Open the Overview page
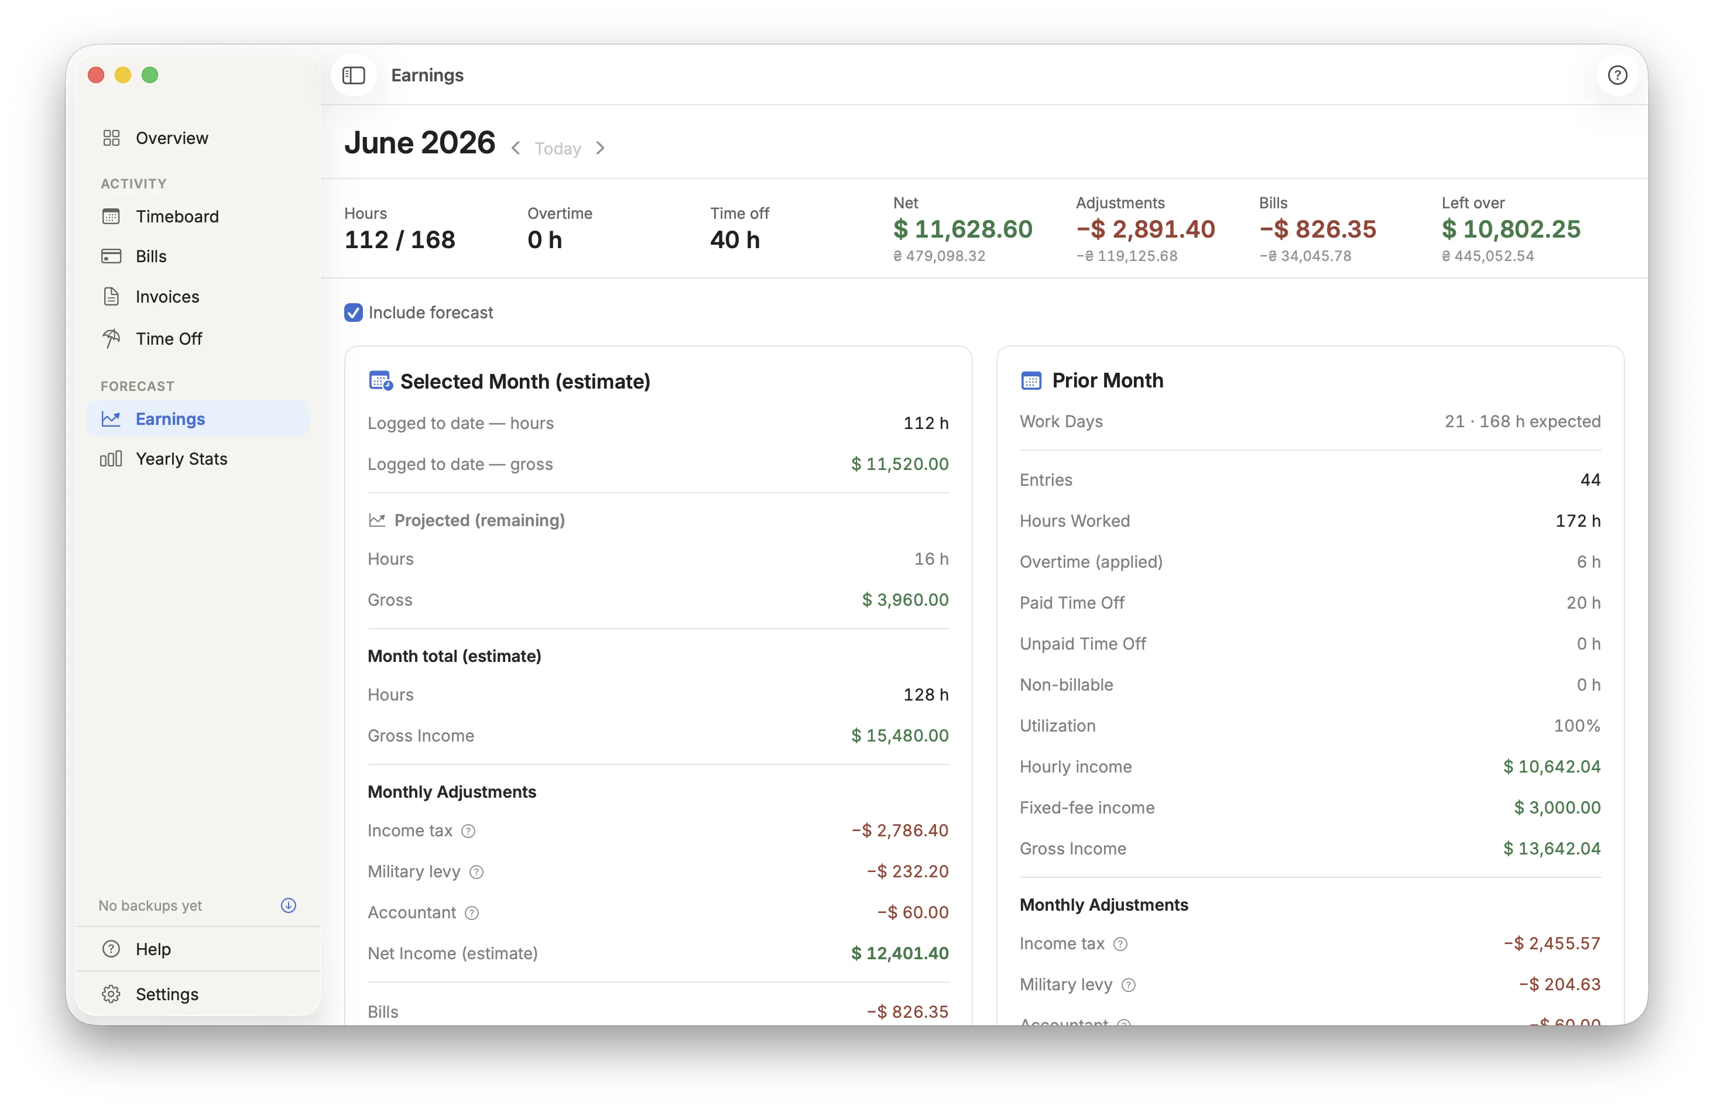The height and width of the screenshot is (1112, 1714). pyautogui.click(x=198, y=138)
